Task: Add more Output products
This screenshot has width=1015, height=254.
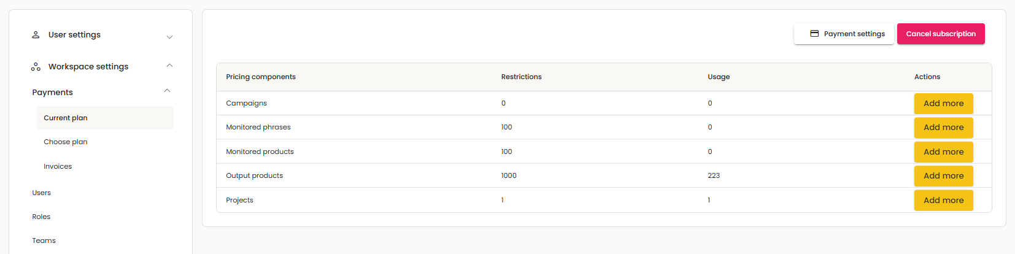Action: click(x=943, y=176)
